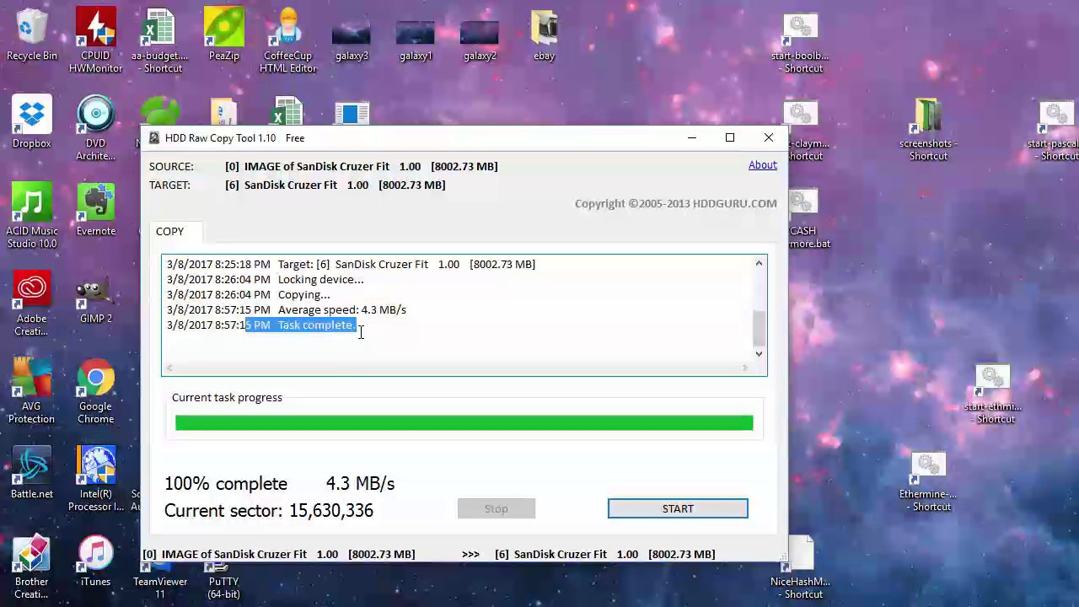Launch Evernote from the desktop
The image size is (1079, 607).
pyautogui.click(x=95, y=209)
